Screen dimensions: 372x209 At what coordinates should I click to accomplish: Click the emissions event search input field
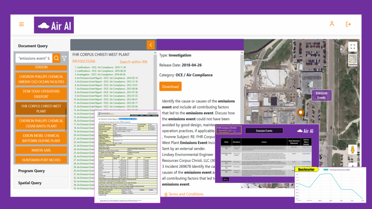coord(34,58)
